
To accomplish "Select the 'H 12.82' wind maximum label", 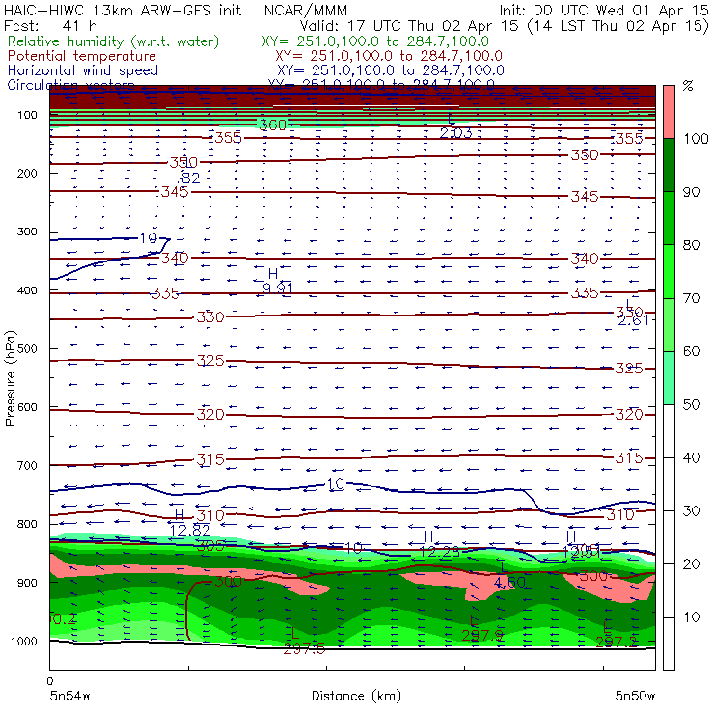I will [189, 523].
